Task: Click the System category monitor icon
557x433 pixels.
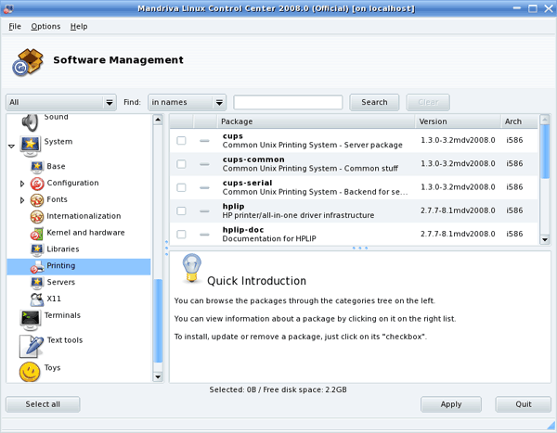Action: (x=30, y=146)
